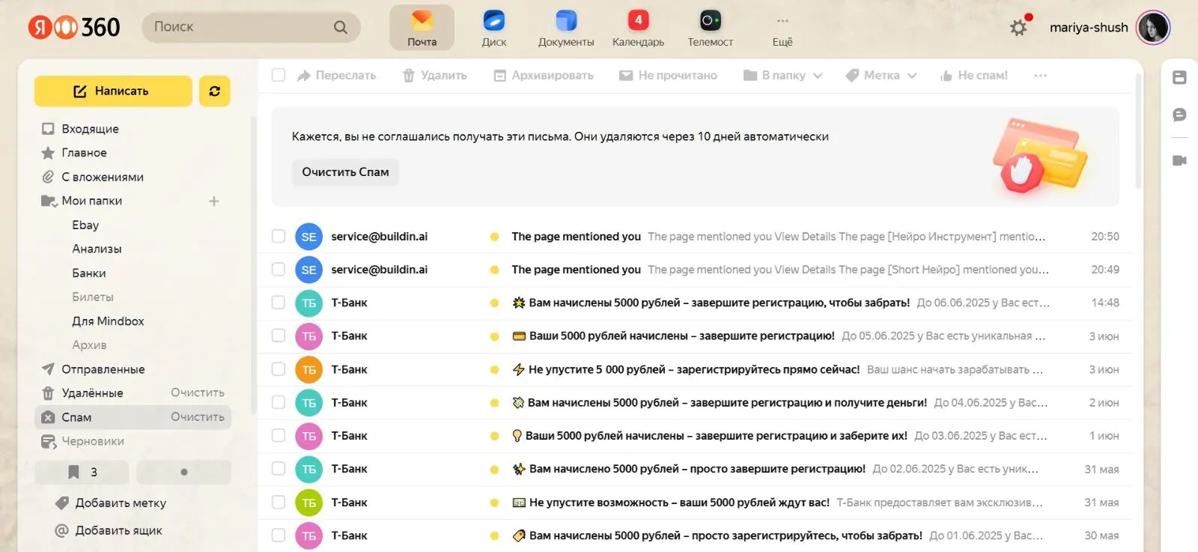This screenshot has width=1198, height=552.
Task: Click ТБ avatar of the 30 мая email
Action: (308, 536)
